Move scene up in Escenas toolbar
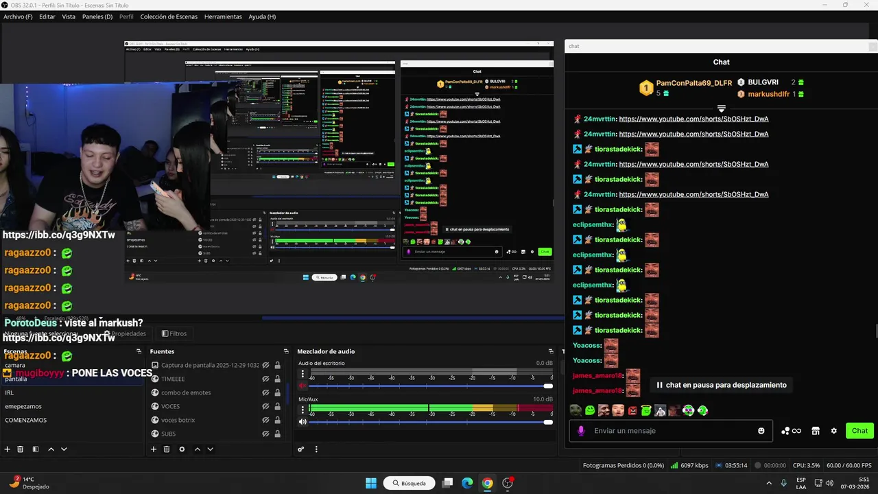The height and width of the screenshot is (494, 878). point(51,449)
